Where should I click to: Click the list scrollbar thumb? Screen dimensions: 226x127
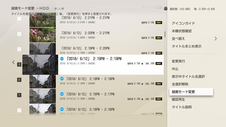165,34
